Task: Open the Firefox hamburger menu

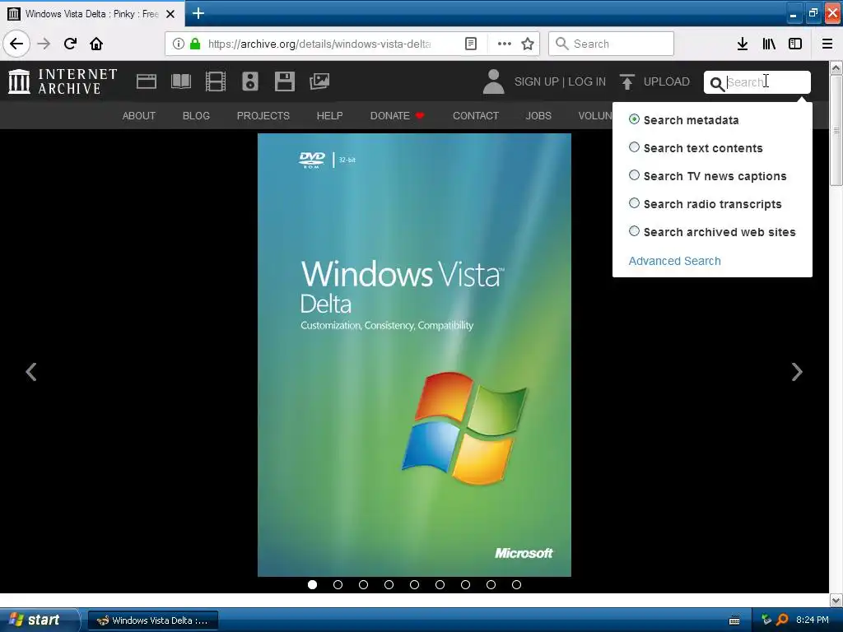Action: coord(827,44)
